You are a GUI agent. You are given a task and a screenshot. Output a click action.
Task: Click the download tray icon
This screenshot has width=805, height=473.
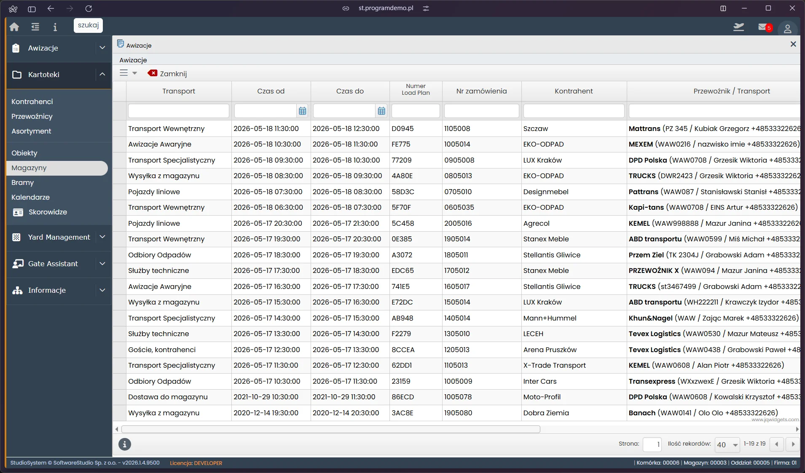[739, 27]
